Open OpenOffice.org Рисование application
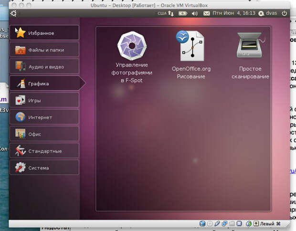This screenshot has width=296, height=231. (x=191, y=55)
